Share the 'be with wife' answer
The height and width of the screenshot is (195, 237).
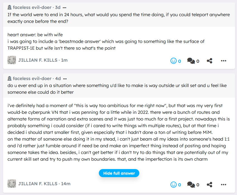[209, 61]
